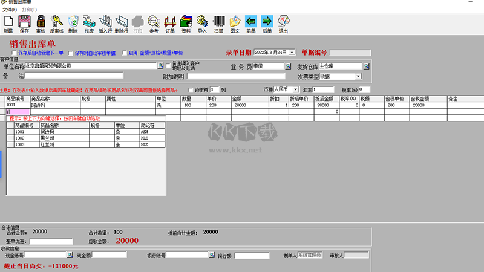Check the 锁定前 column lock checkbox

coord(190,89)
